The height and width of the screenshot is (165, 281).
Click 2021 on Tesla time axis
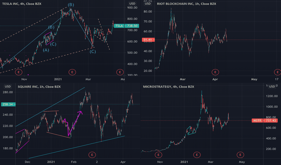tap(58, 79)
